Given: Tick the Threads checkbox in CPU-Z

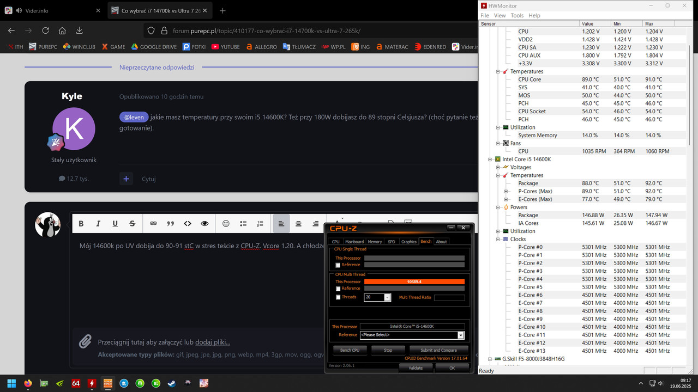Looking at the screenshot, I should (x=338, y=297).
